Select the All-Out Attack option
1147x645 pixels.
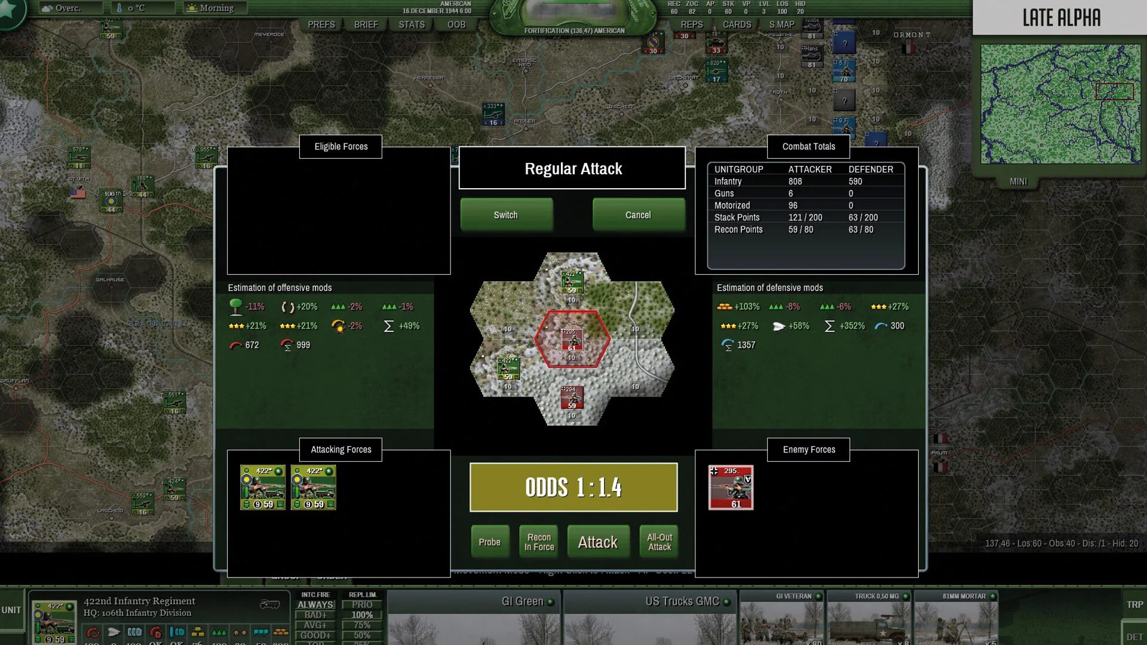(658, 542)
